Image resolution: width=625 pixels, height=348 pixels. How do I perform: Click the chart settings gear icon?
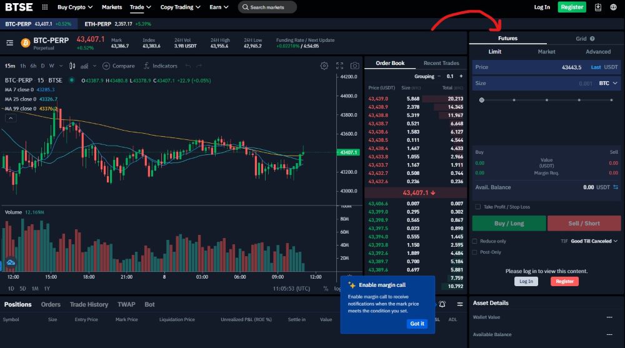[x=324, y=66]
